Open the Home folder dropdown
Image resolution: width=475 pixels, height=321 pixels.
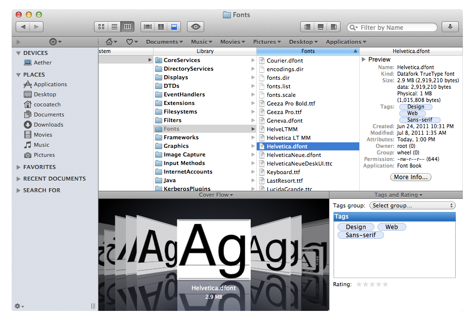tap(111, 42)
